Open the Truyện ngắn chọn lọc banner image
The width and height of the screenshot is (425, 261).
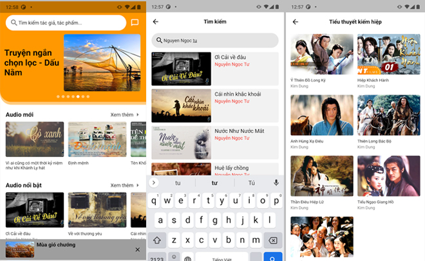[x=102, y=62]
